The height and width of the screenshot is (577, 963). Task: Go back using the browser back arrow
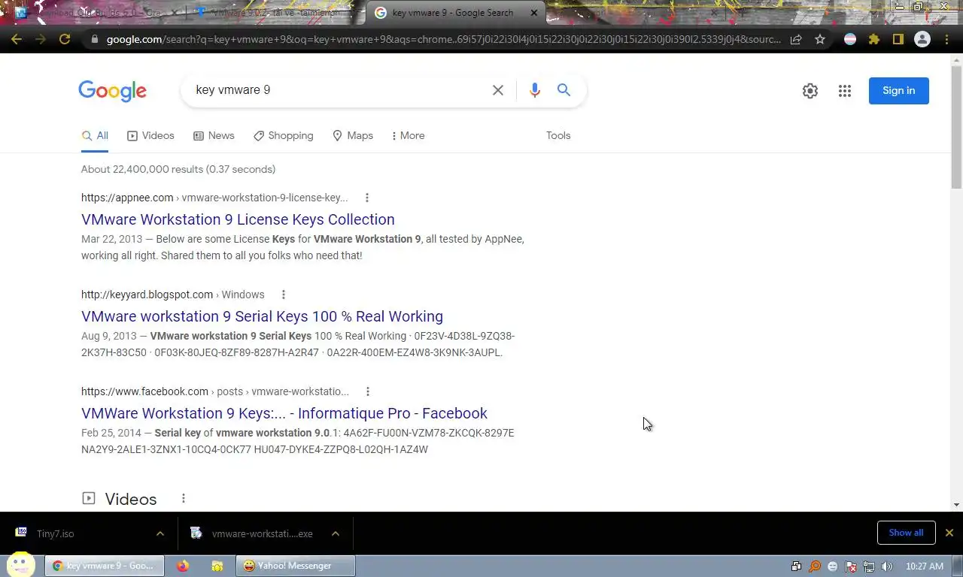coord(17,39)
